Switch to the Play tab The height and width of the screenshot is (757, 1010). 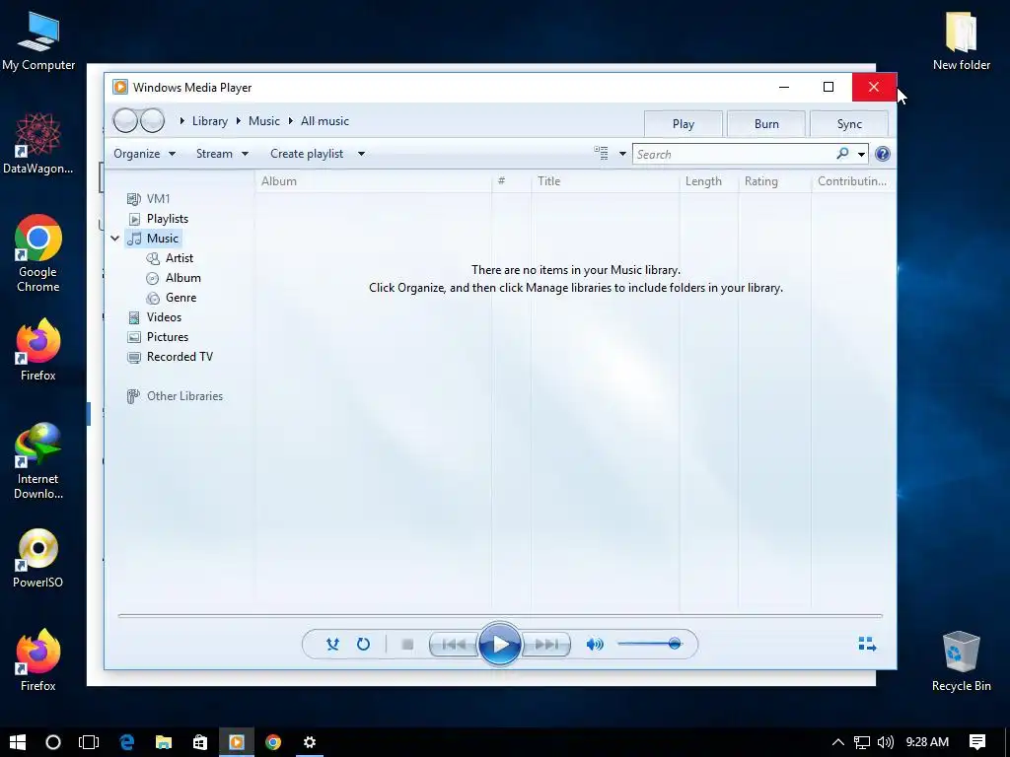684,124
